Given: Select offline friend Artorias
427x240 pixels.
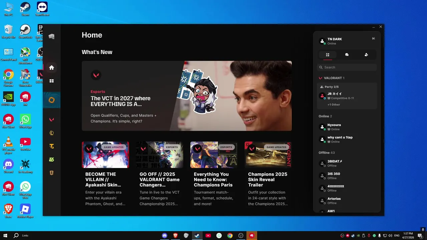Looking at the screenshot, I should pos(347,201).
